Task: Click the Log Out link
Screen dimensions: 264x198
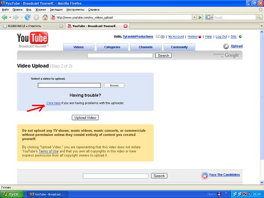Action: pos(221,37)
